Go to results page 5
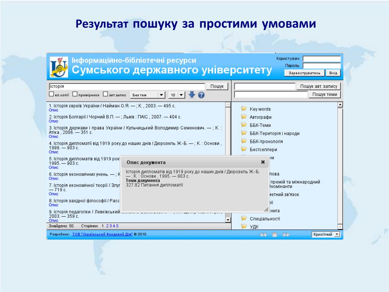The image size is (389, 292). 117,226
